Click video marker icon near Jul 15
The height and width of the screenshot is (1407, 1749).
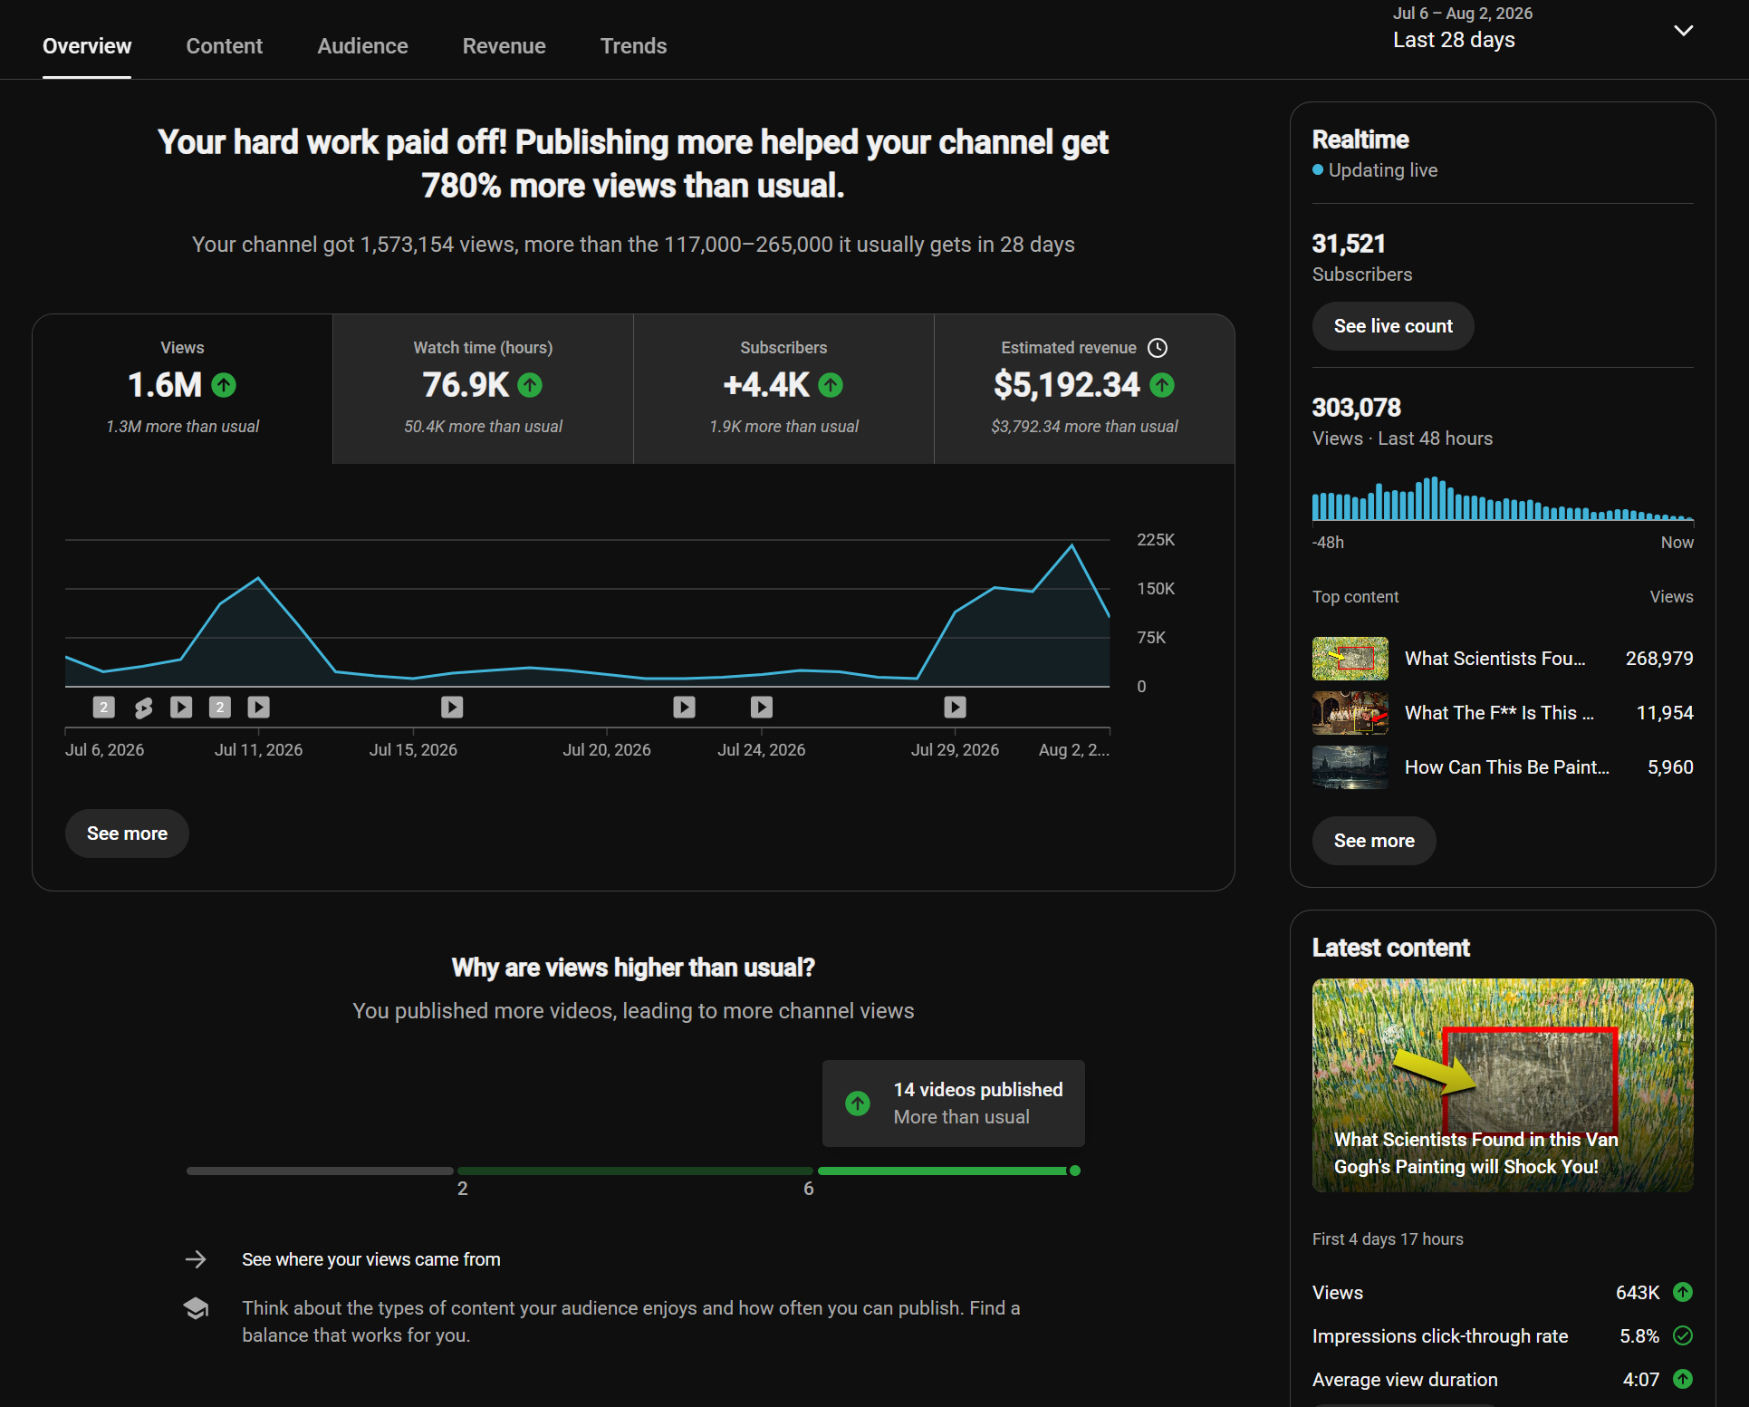point(452,708)
